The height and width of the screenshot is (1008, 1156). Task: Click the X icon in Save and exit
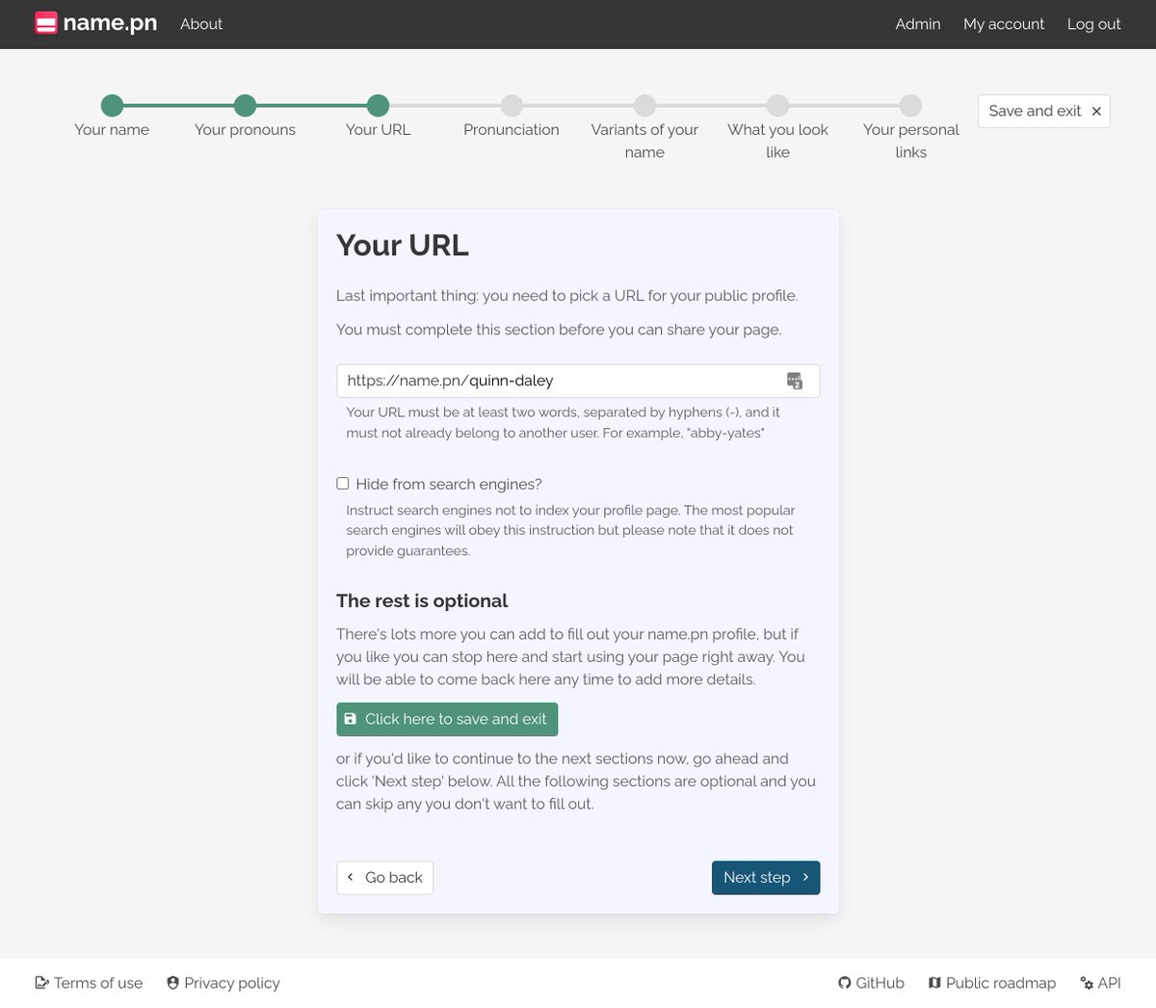coord(1096,111)
